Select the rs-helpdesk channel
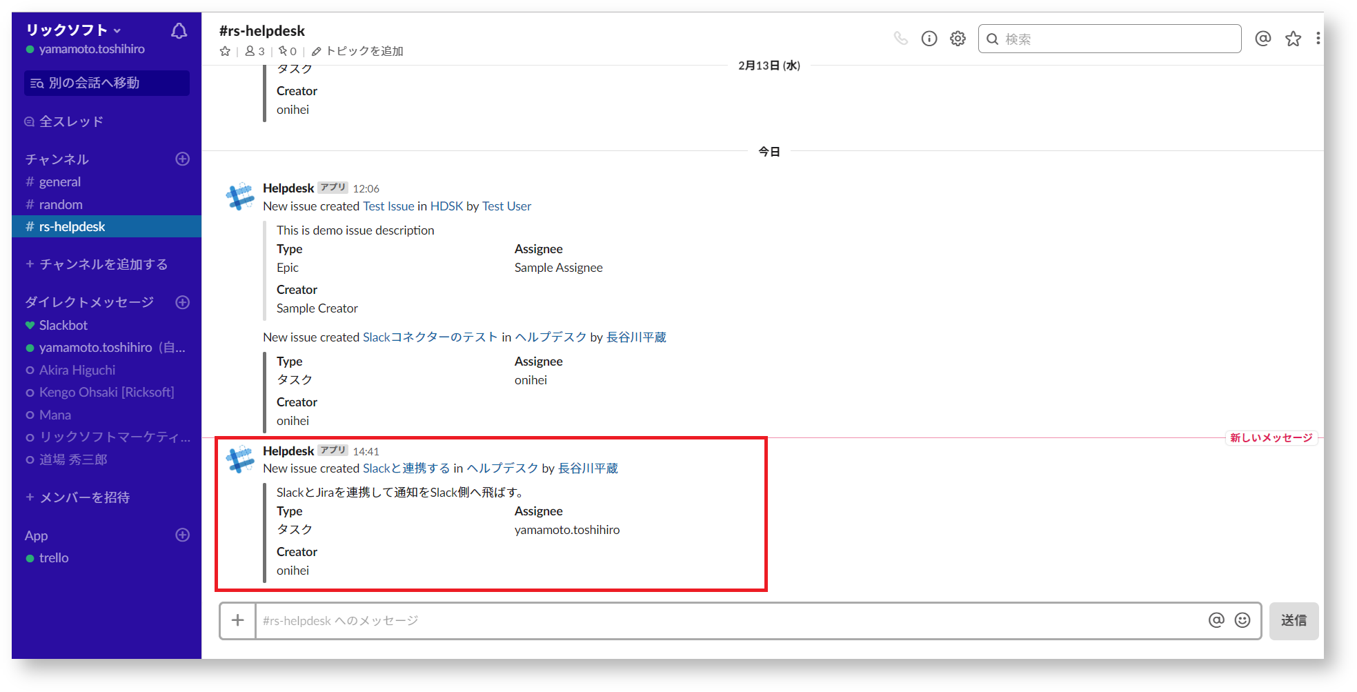Image resolution: width=1357 pixels, height=692 pixels. pyautogui.click(x=106, y=226)
